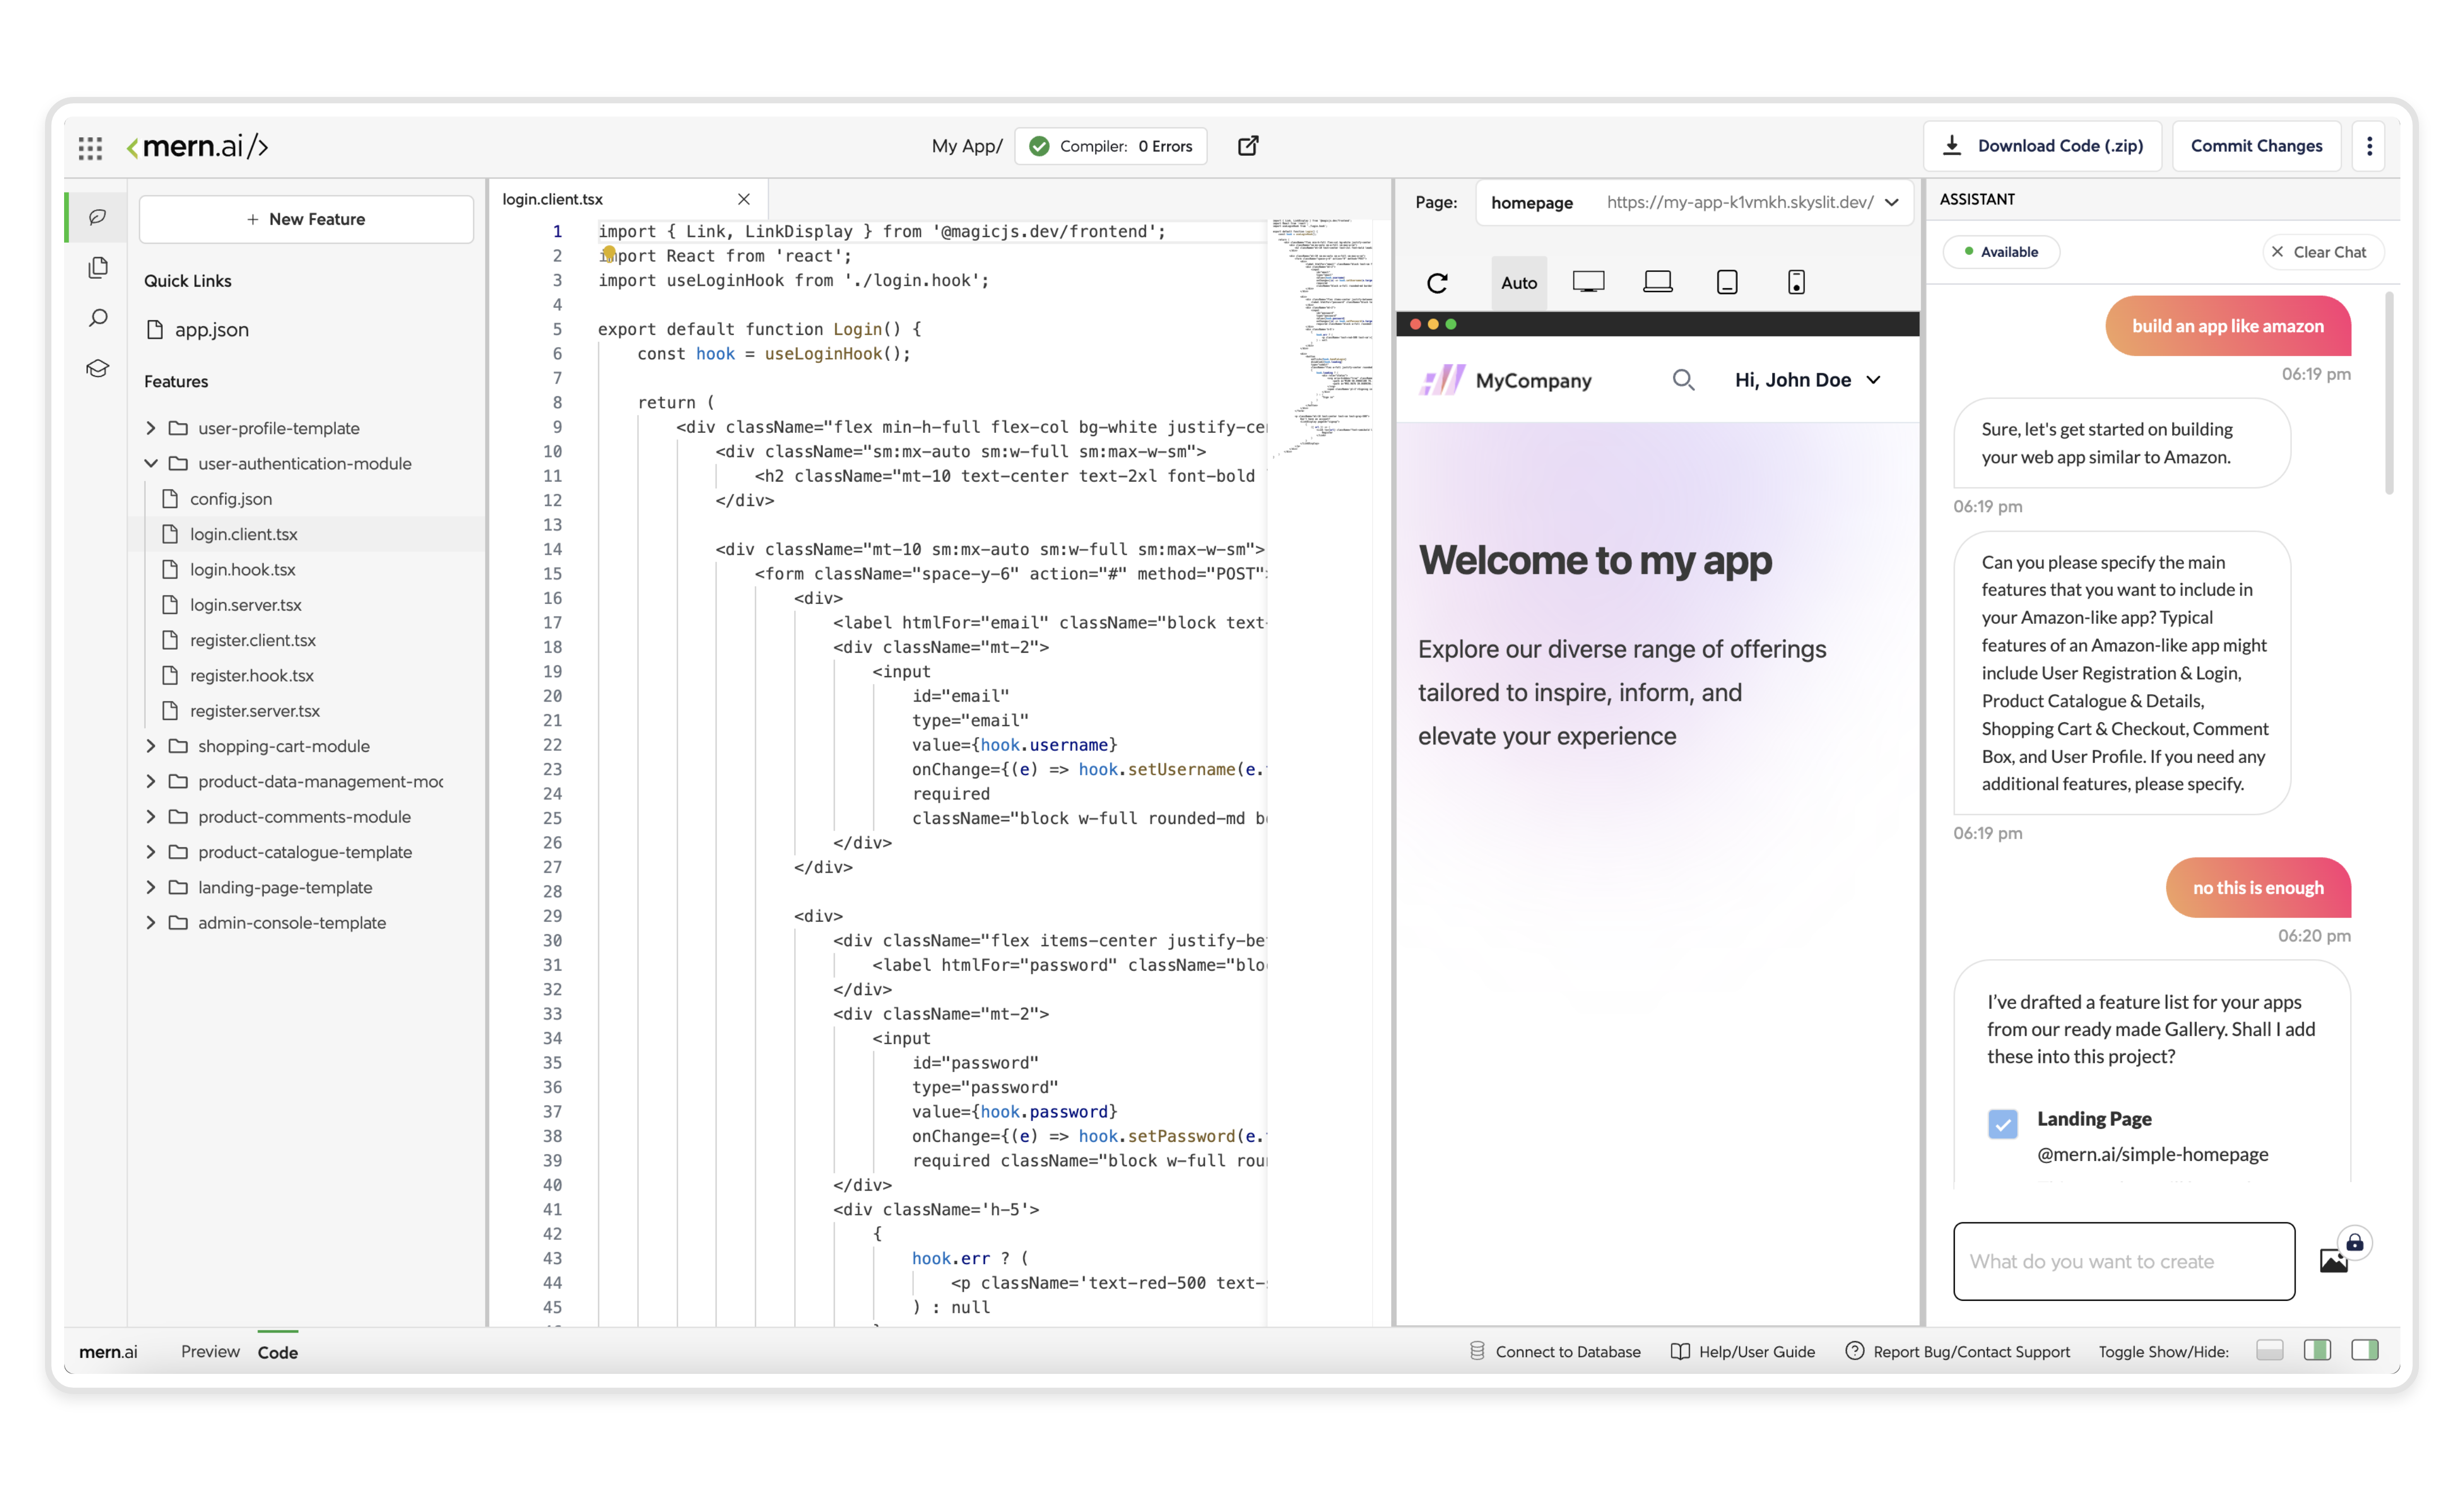This screenshot has width=2464, height=1491.
Task: Switch to the Preview tab
Action: pyautogui.click(x=210, y=1351)
